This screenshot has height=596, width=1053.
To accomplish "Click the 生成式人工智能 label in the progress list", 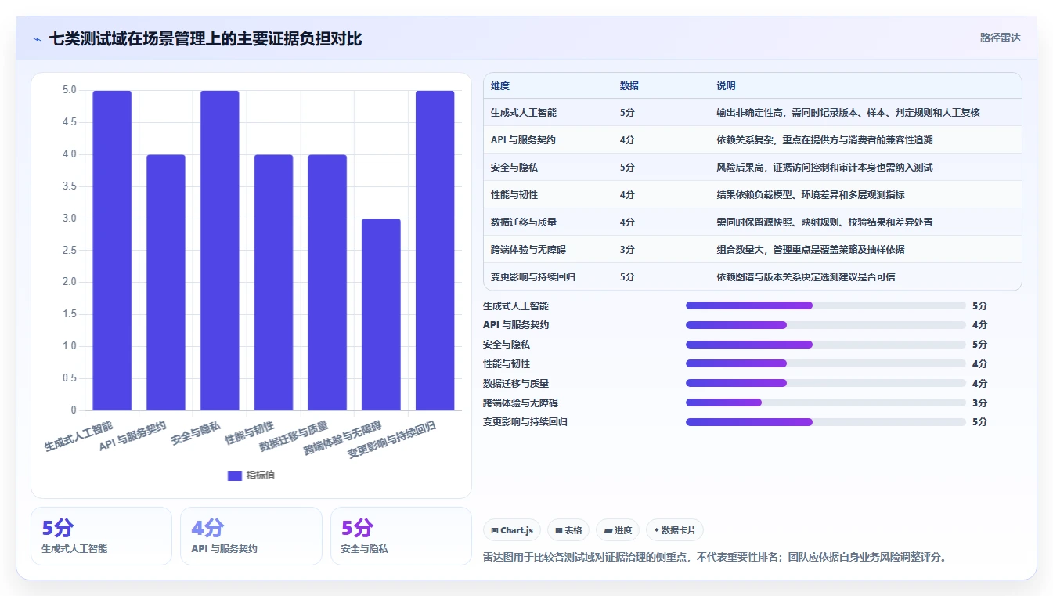I will [x=516, y=305].
